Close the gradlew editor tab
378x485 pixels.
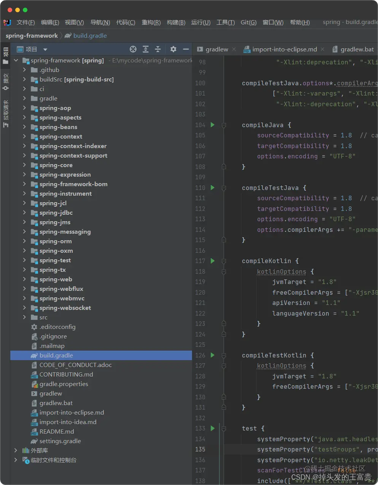(234, 49)
